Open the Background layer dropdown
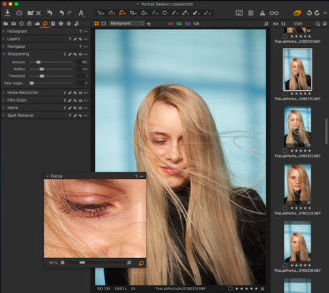The height and width of the screenshot is (293, 329). click(127, 23)
